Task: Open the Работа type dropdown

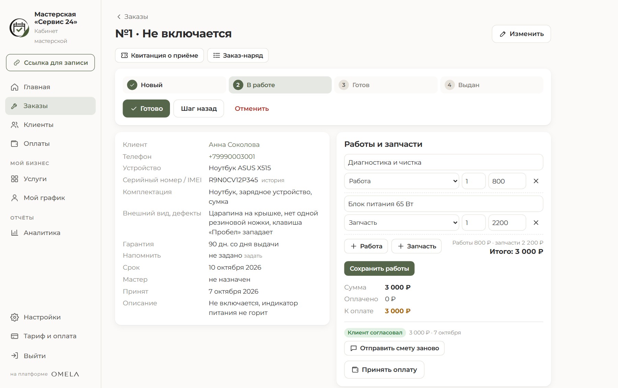Action: pos(402,181)
